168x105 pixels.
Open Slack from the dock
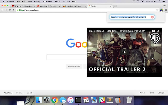click(102, 100)
